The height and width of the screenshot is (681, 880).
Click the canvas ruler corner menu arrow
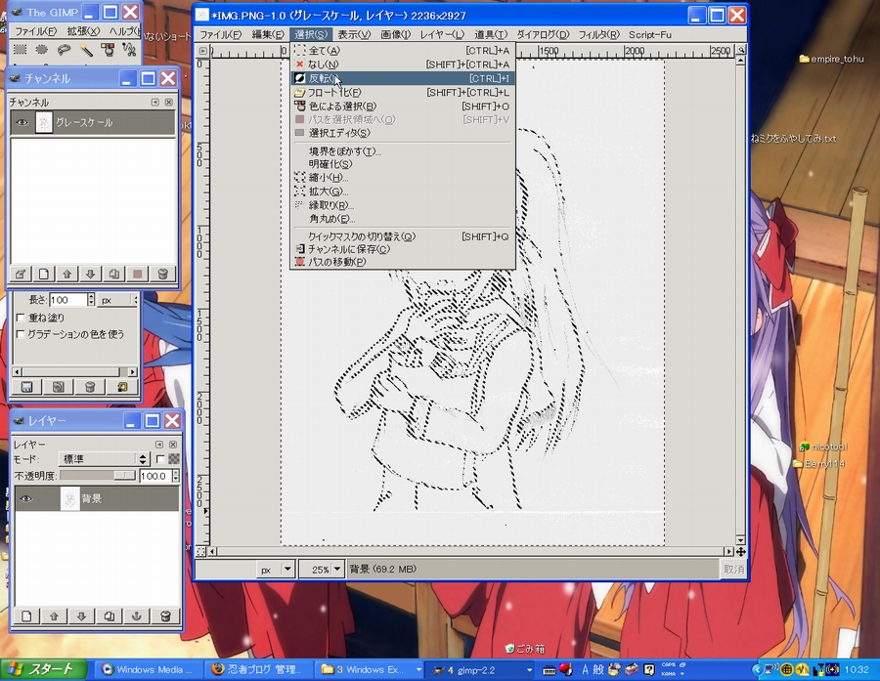pyautogui.click(x=202, y=51)
